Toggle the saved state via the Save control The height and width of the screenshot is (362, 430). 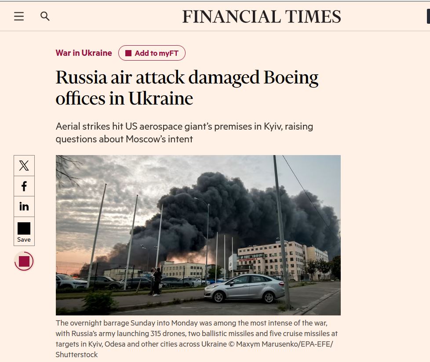[x=24, y=231]
